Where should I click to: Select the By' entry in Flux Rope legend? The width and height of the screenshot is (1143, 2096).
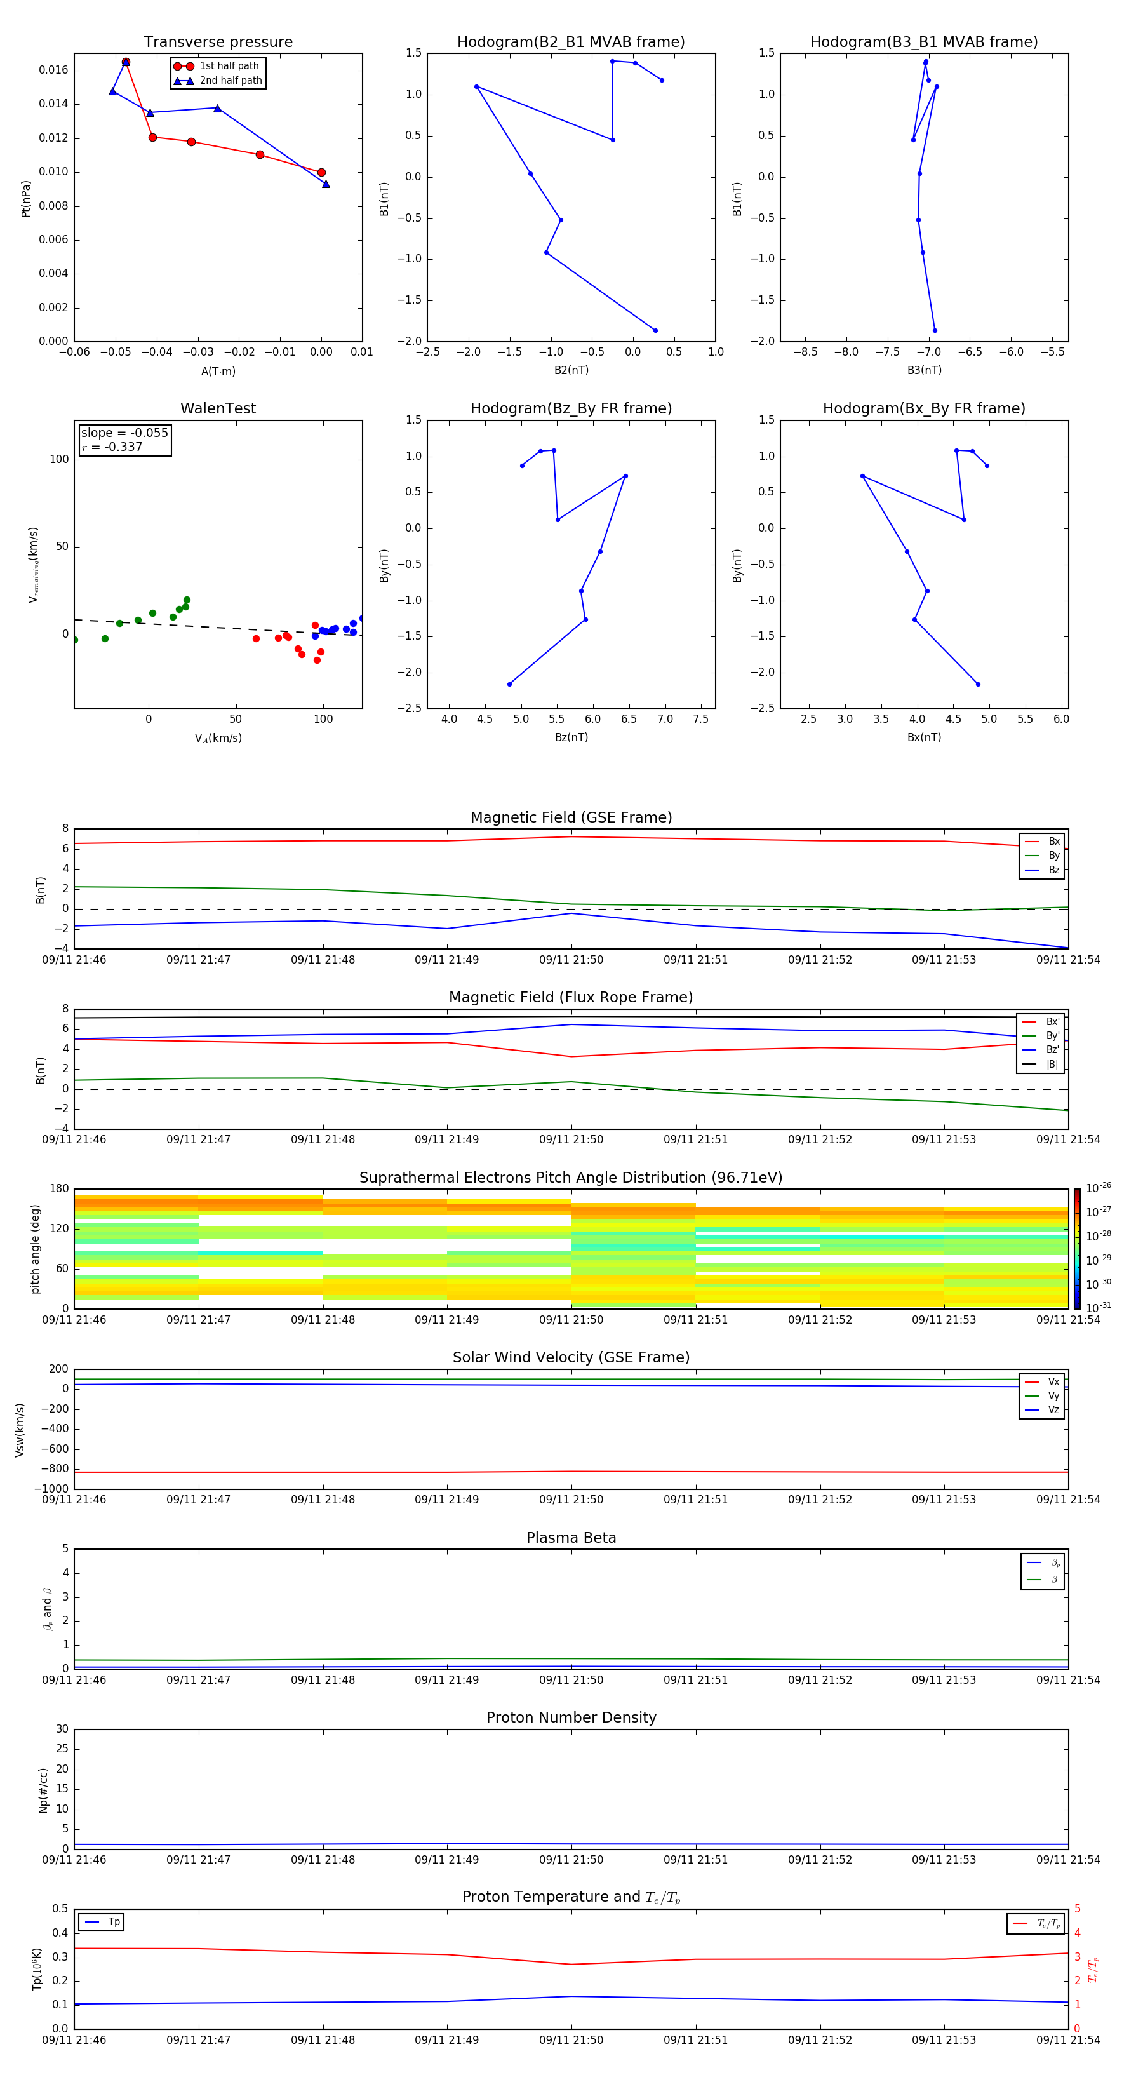(x=1041, y=1036)
